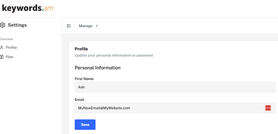The image size is (278, 134).
Task: Click the Settings gear icon
Action: pyautogui.click(x=3, y=25)
